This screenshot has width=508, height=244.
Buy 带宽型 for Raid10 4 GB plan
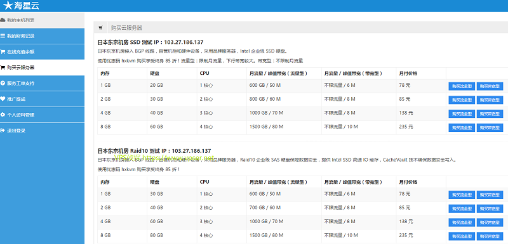point(490,222)
